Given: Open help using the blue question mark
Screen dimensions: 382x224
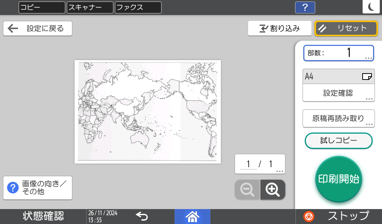Looking at the screenshot, I should tap(305, 7).
